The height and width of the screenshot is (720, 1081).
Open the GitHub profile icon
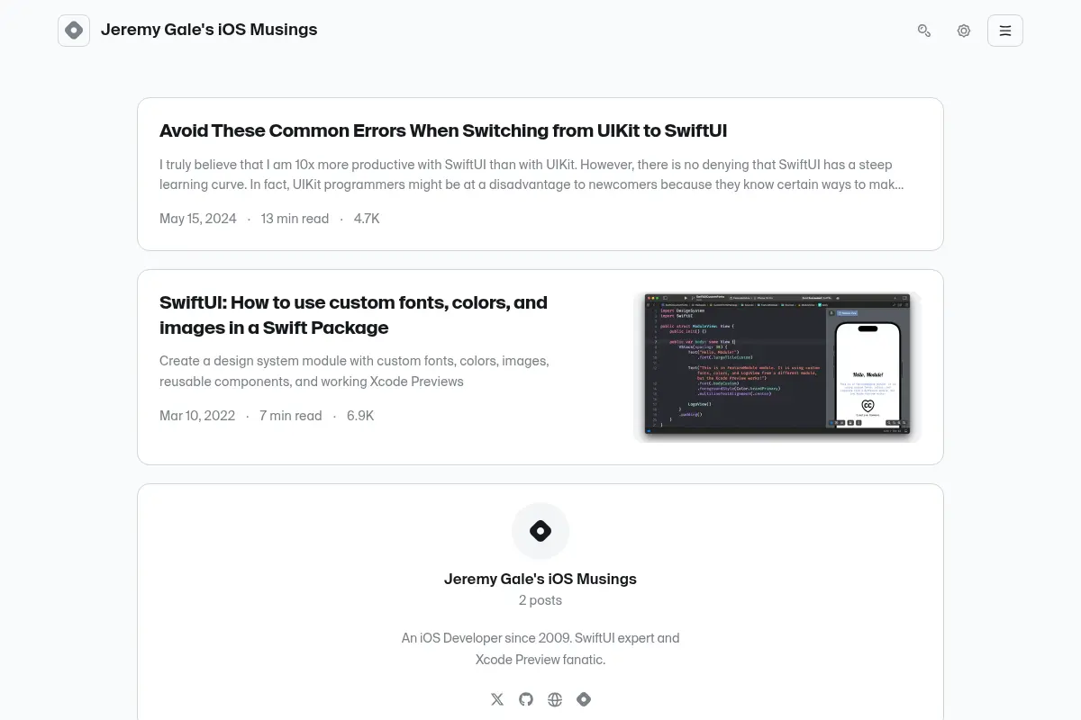[x=526, y=699]
